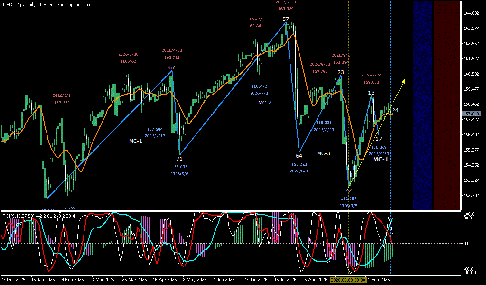Click the wave count label "71"
Viewport: 486px width, 285px height.
pos(179,159)
